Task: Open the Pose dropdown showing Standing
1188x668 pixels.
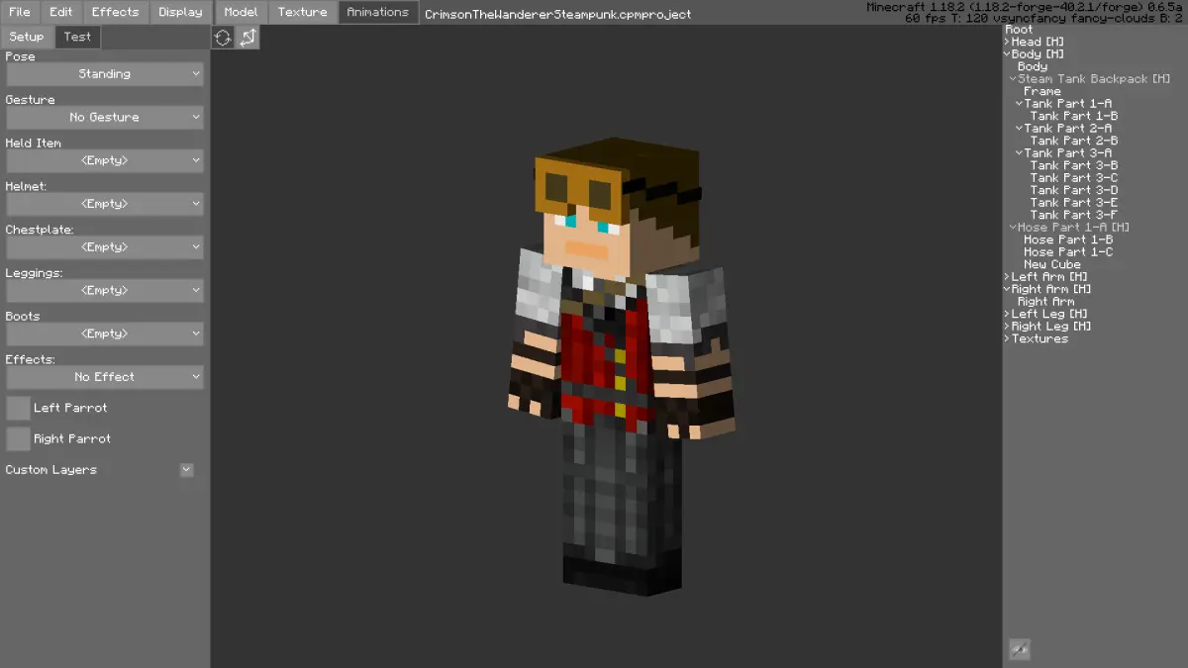Action: point(105,74)
